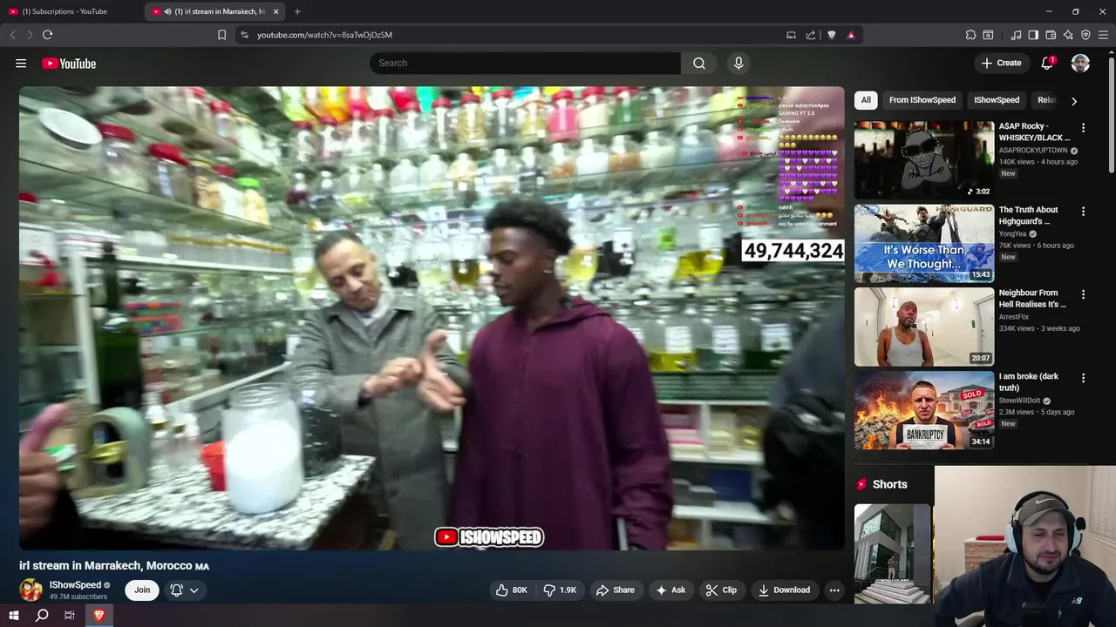Image resolution: width=1116 pixels, height=627 pixels.
Task: Switch to Brave on the taskbar
Action: 99,616
